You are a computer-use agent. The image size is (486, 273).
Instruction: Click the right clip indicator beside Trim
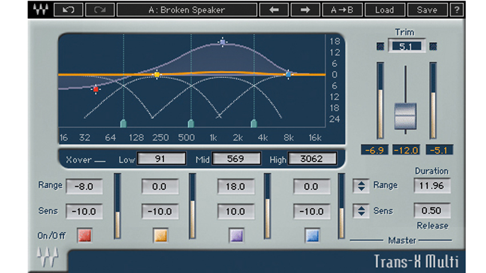tap(433, 46)
